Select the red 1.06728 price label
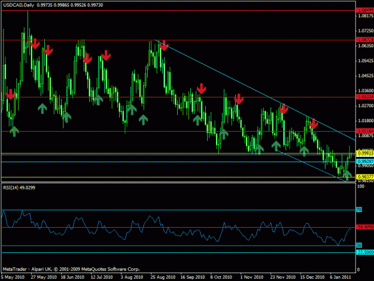The image size is (374, 281). (365, 40)
